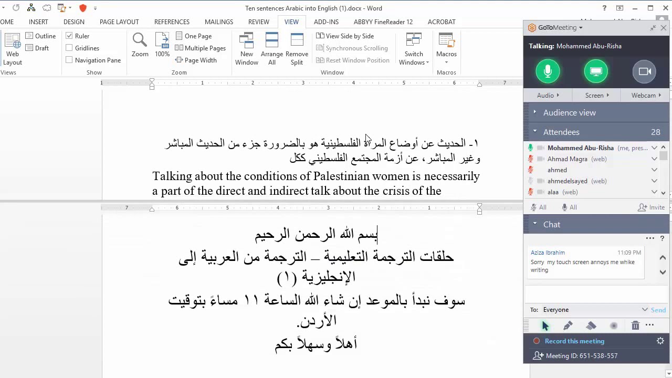
Task: Click One Page zoom option
Action: pyautogui.click(x=193, y=36)
